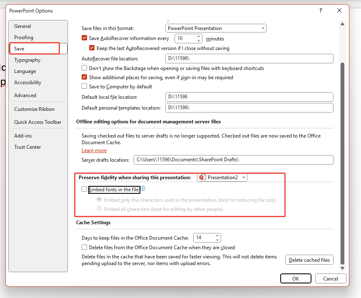Switch to the Trust Center section

pyautogui.click(x=27, y=147)
